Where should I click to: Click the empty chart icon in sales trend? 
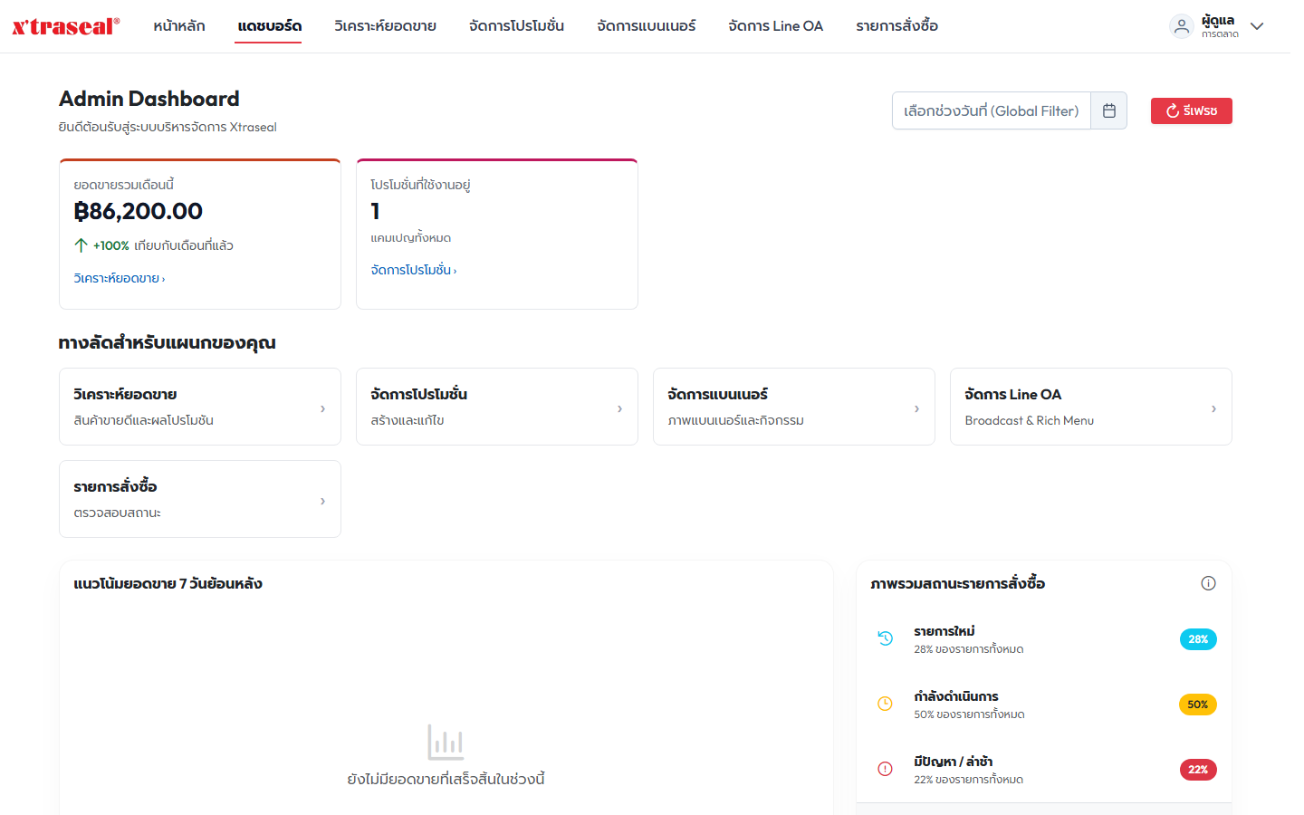tap(446, 743)
